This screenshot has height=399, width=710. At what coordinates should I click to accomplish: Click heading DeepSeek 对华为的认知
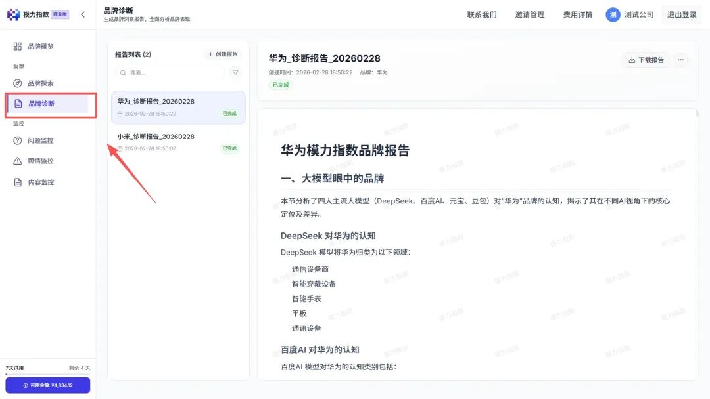(x=328, y=236)
